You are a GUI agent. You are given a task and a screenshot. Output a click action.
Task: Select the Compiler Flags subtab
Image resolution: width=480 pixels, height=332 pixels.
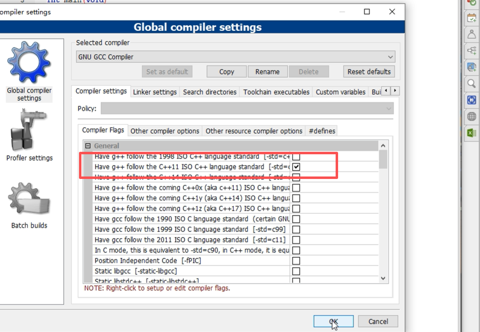point(103,130)
